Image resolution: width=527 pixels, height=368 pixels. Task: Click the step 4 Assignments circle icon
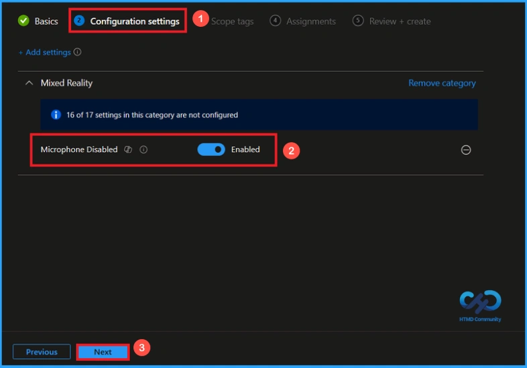click(276, 21)
